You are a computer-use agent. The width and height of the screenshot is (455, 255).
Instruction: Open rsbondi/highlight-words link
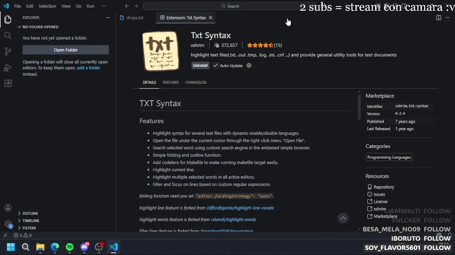pyautogui.click(x=233, y=220)
